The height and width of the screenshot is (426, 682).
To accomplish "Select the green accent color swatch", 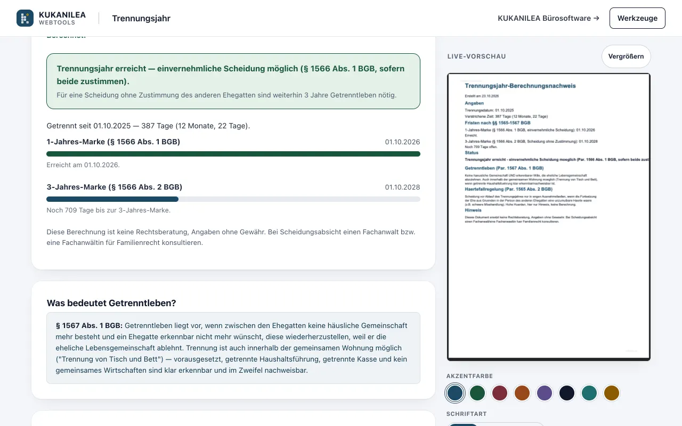I will [477, 394].
